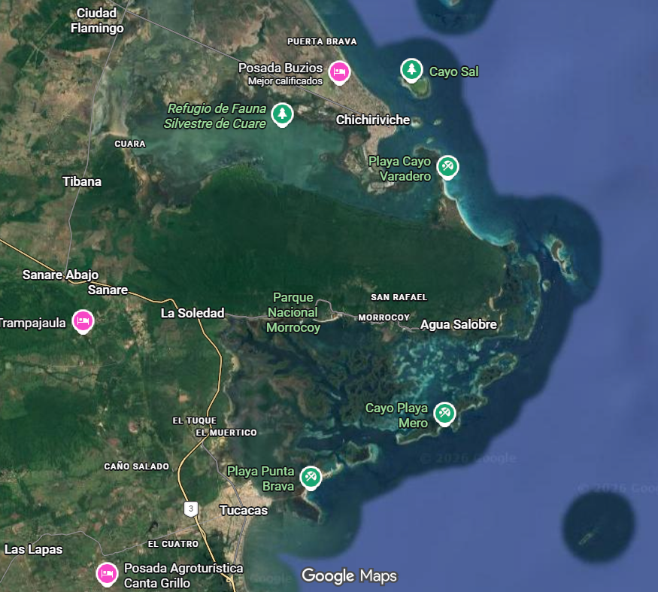Select the Cayo Sal park marker icon
Image resolution: width=658 pixels, height=592 pixels.
pyautogui.click(x=411, y=70)
